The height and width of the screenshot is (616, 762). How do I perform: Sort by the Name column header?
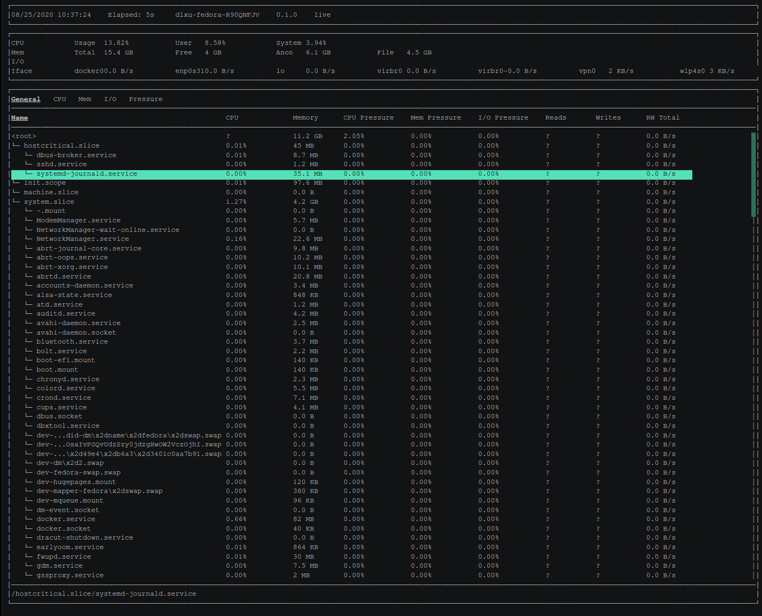tap(20, 118)
